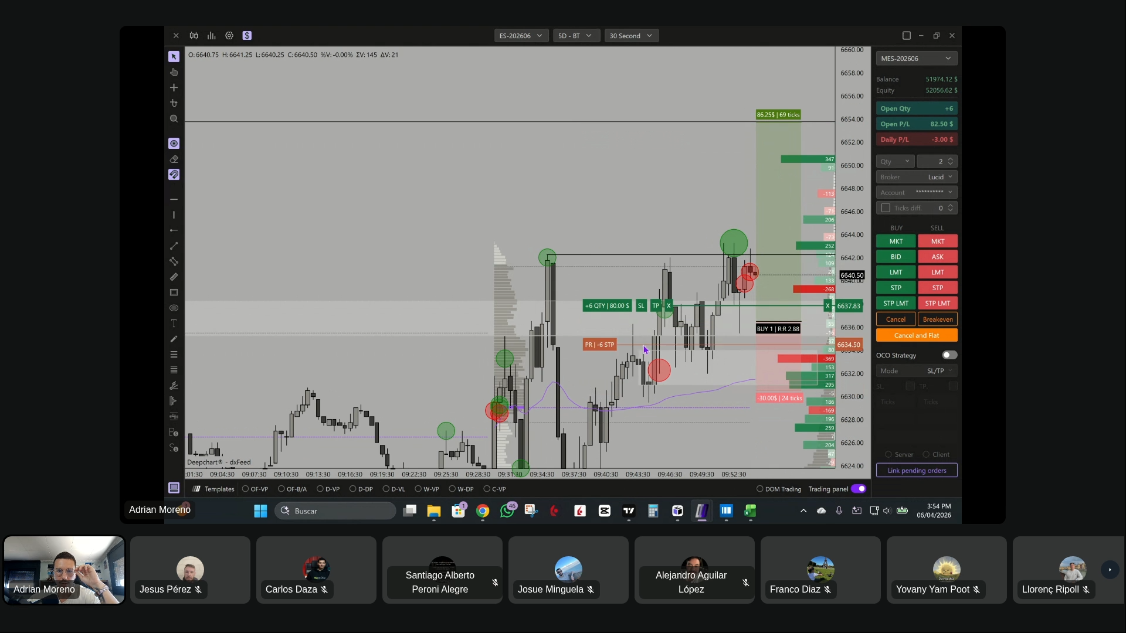Select the OF-VP template option
Screen dimensions: 1126x633
tap(255, 489)
